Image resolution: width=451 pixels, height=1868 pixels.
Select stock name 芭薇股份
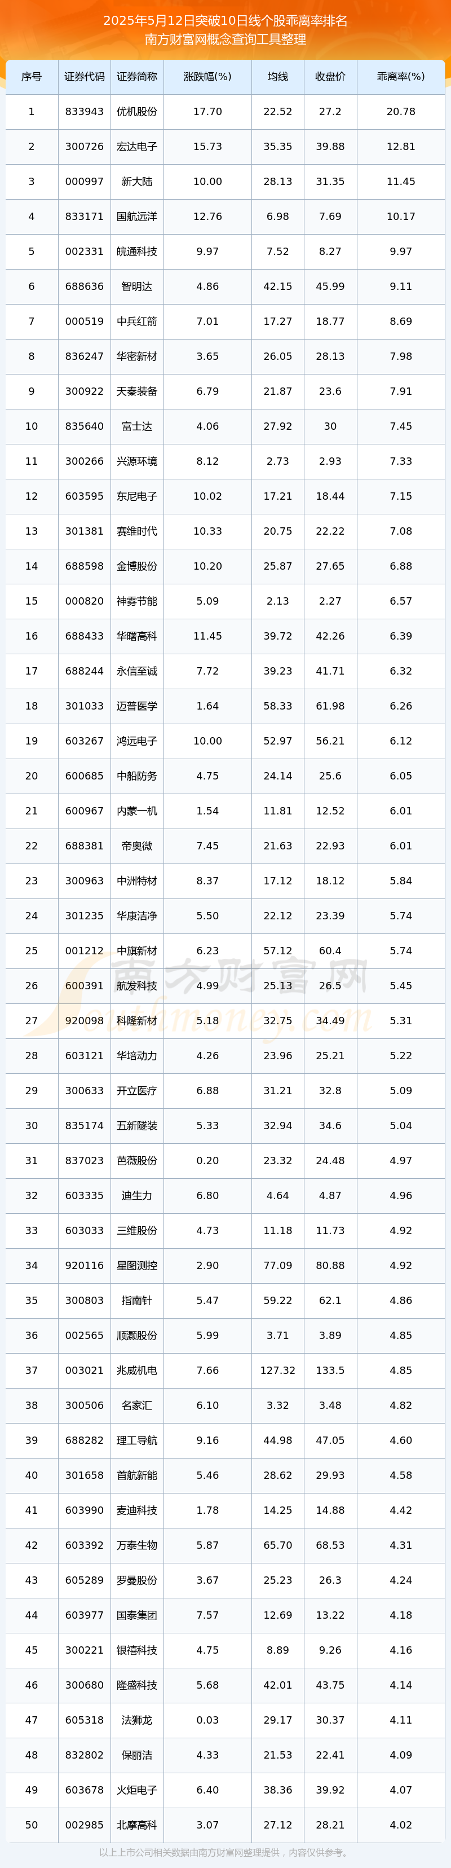137,1160
